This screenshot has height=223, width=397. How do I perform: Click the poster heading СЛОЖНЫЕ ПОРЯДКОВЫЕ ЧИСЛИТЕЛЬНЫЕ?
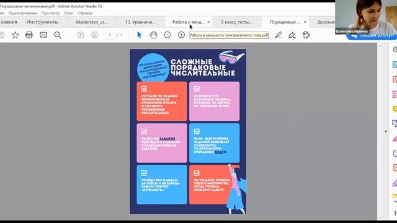[x=203, y=68]
